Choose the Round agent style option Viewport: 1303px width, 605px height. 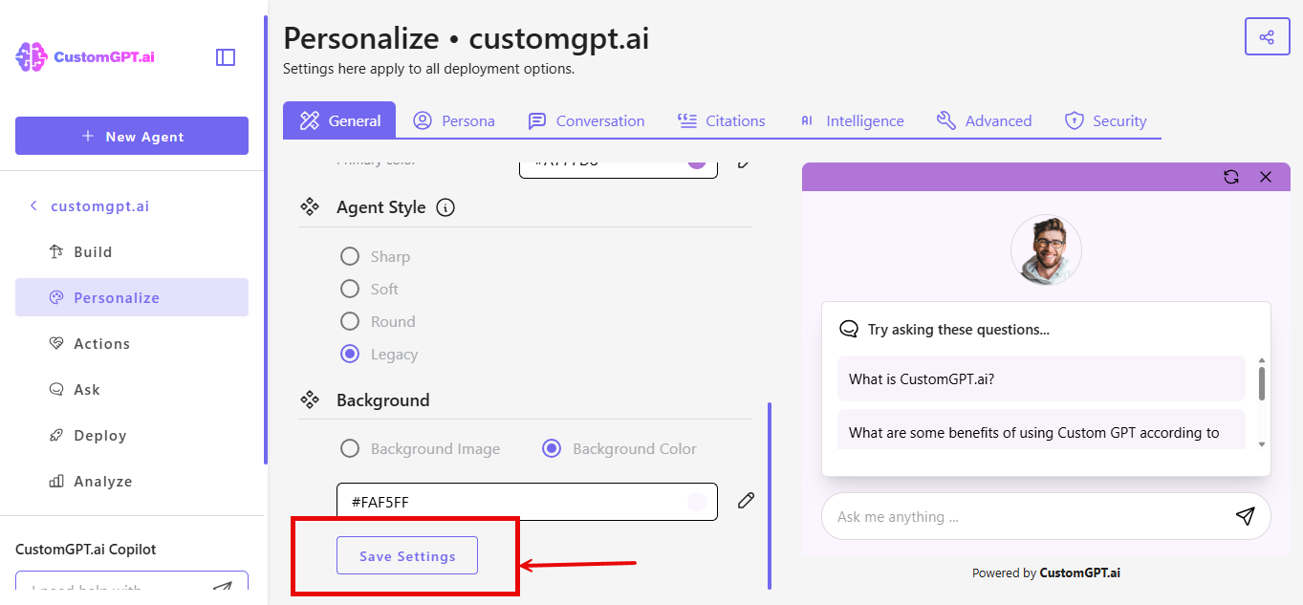point(349,321)
